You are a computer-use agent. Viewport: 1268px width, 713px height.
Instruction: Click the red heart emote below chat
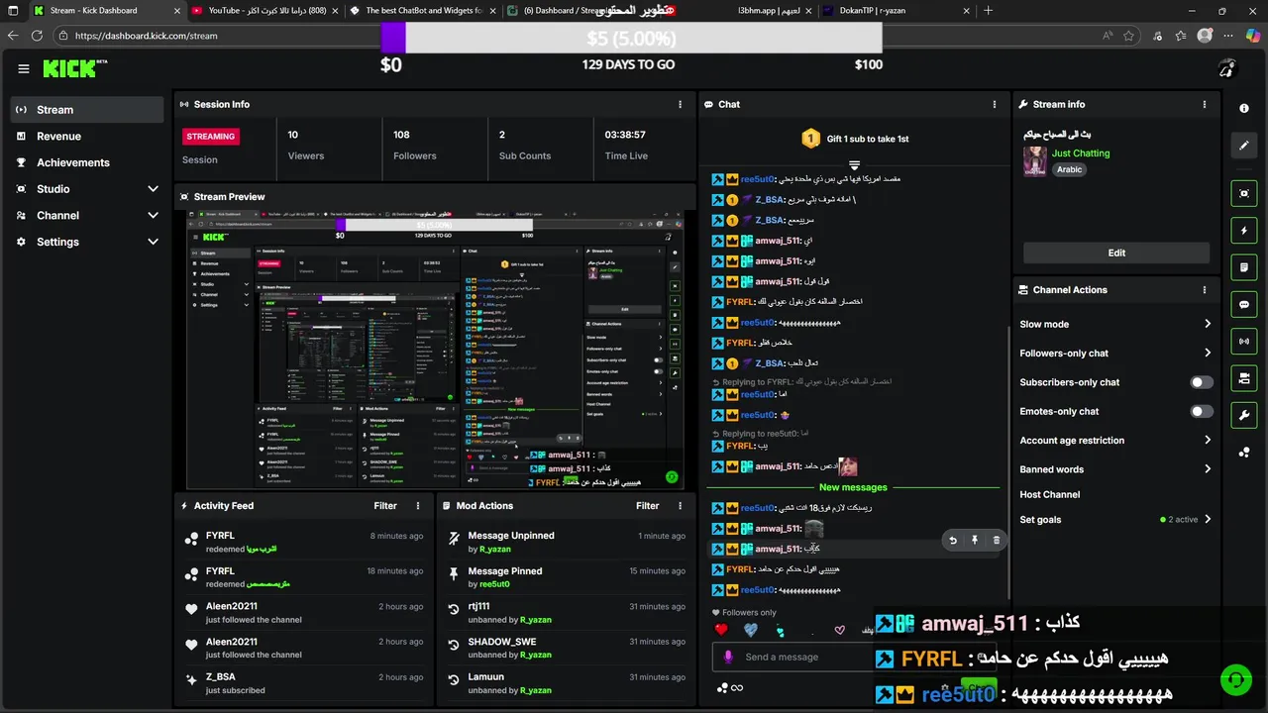pos(721,630)
